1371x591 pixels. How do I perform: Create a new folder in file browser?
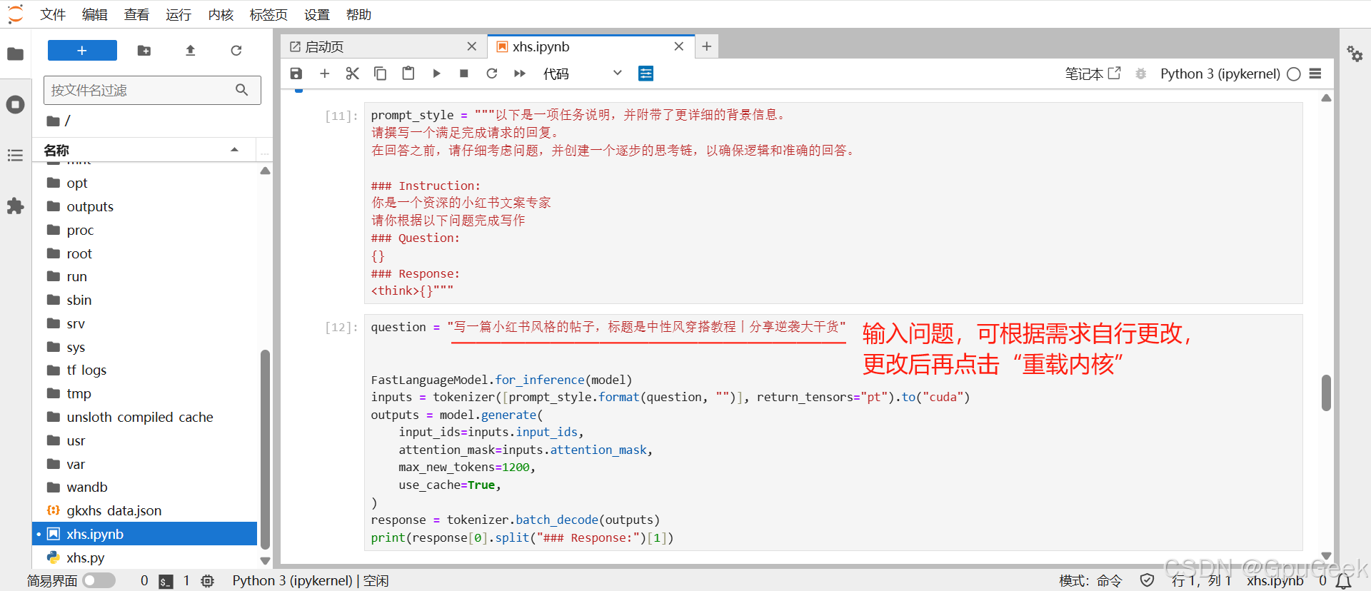coord(144,51)
